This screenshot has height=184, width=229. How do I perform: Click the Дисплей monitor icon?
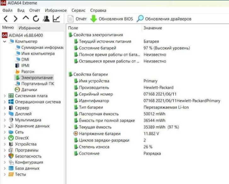(x=11, y=114)
